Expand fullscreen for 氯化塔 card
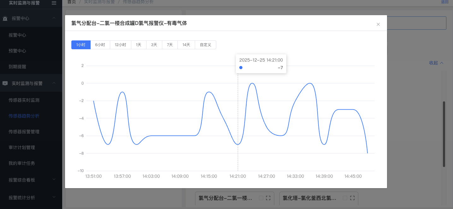This screenshot has height=209, width=453. [x=353, y=198]
